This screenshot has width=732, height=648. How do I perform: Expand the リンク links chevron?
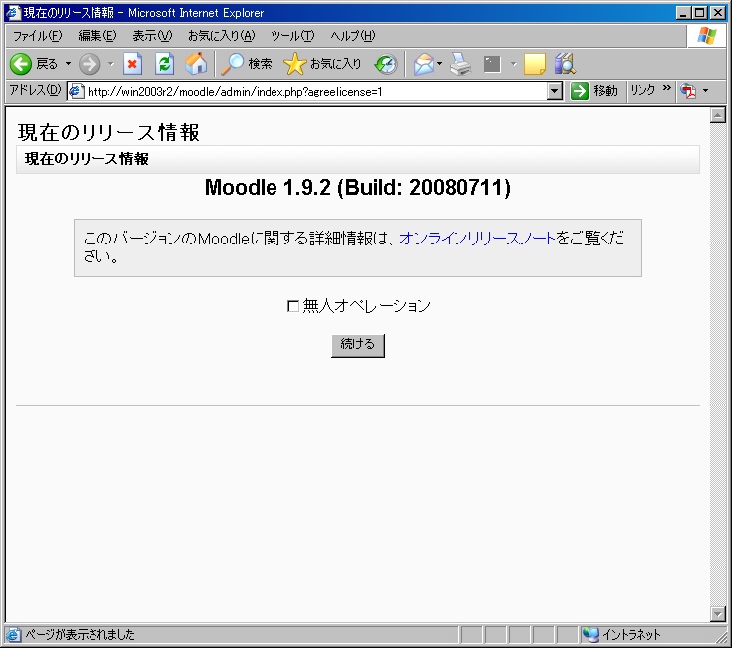coord(666,88)
